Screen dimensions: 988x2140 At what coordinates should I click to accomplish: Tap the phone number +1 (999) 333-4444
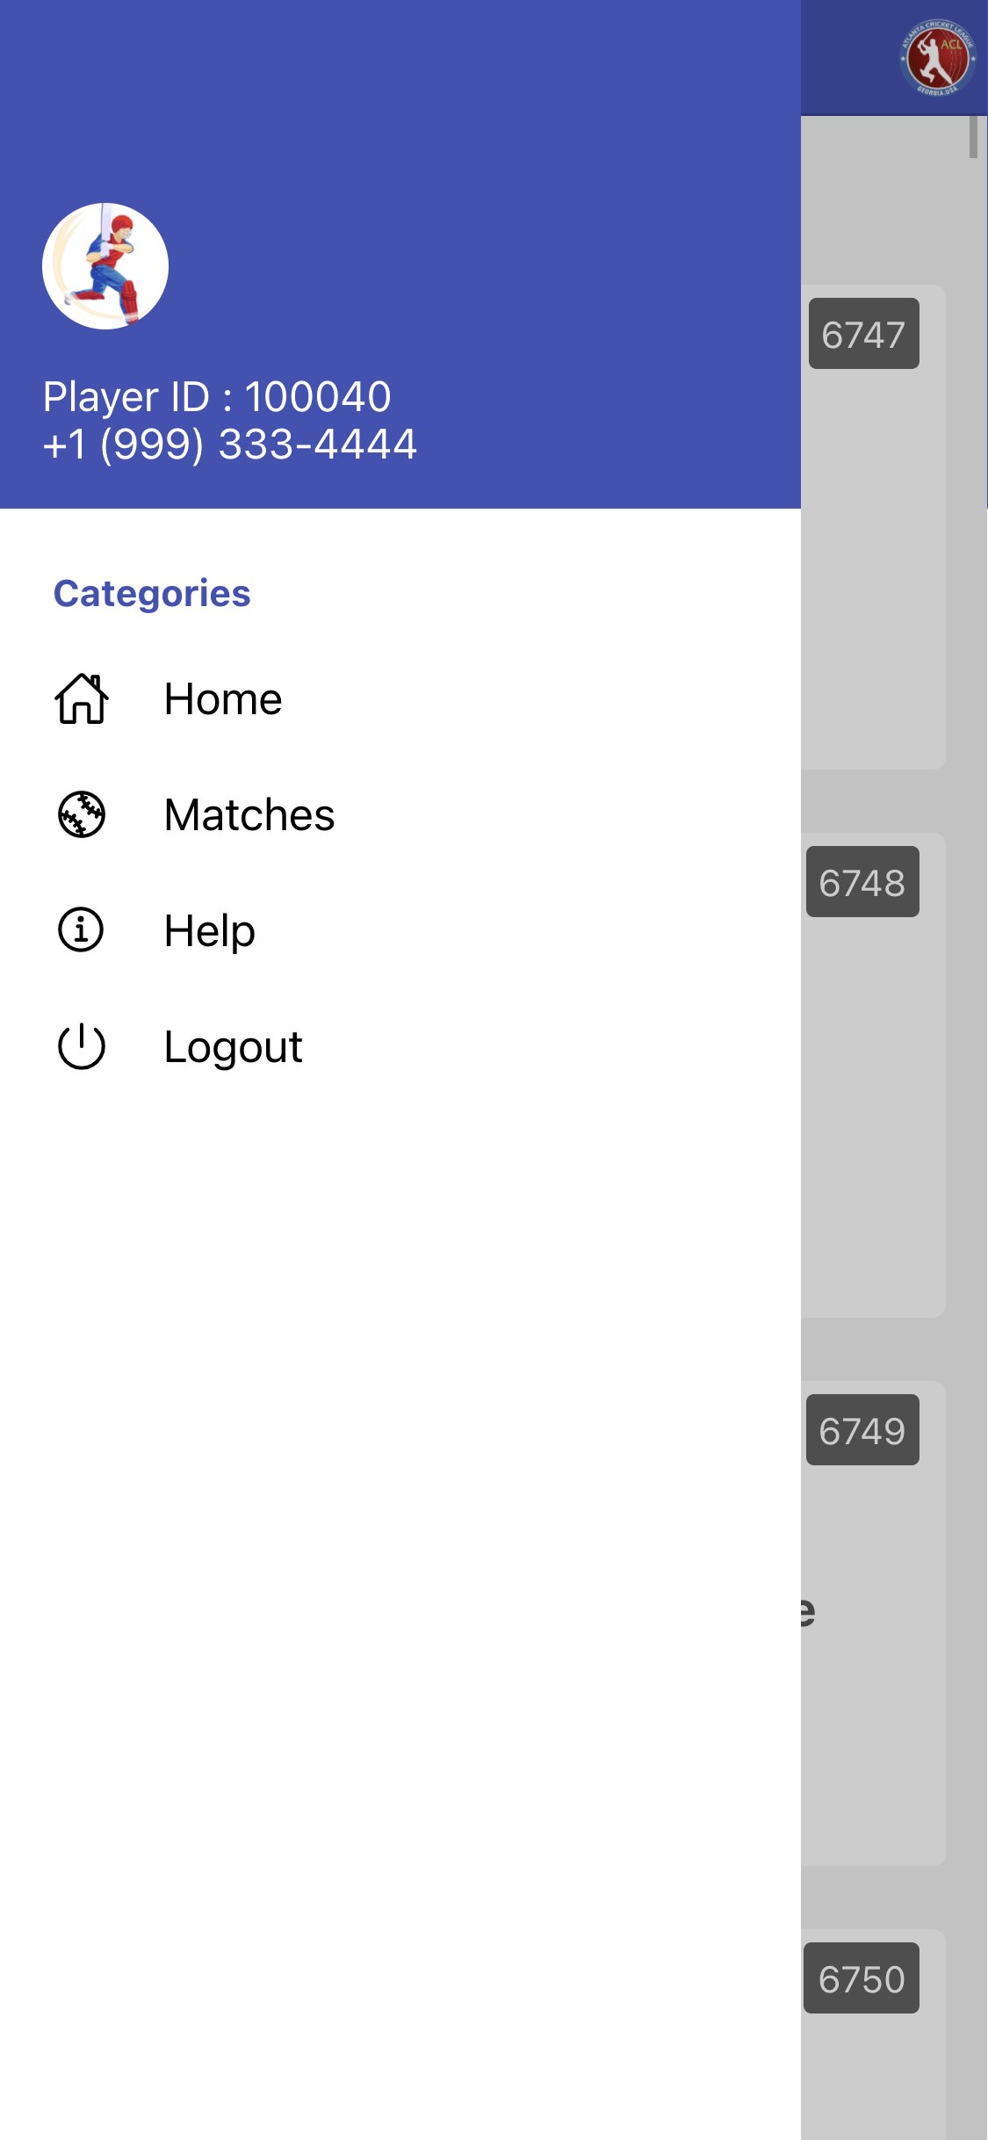point(230,445)
